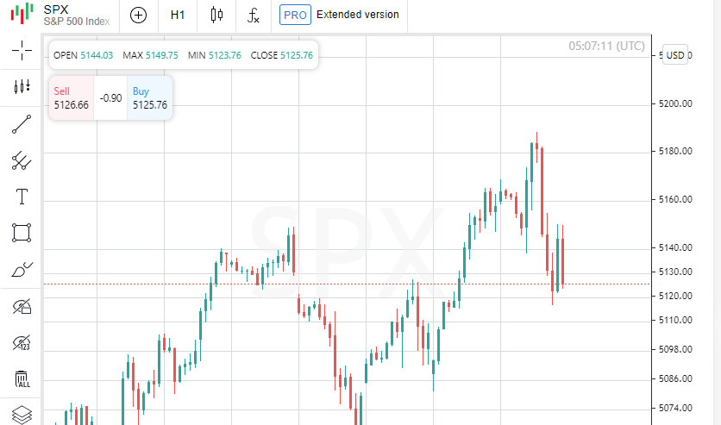The height and width of the screenshot is (425, 721).
Task: Open the PRO Extended version link
Action: point(340,15)
